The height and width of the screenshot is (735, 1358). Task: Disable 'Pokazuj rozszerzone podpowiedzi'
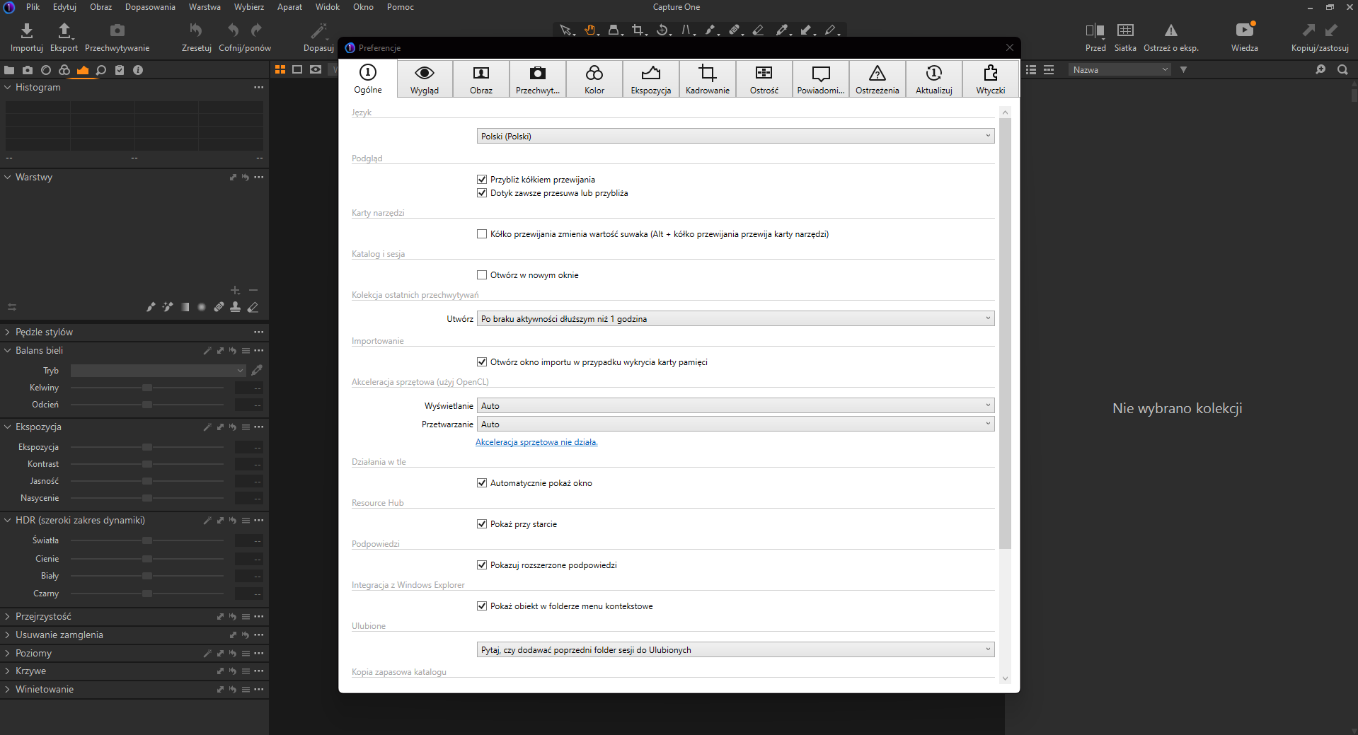tap(482, 565)
